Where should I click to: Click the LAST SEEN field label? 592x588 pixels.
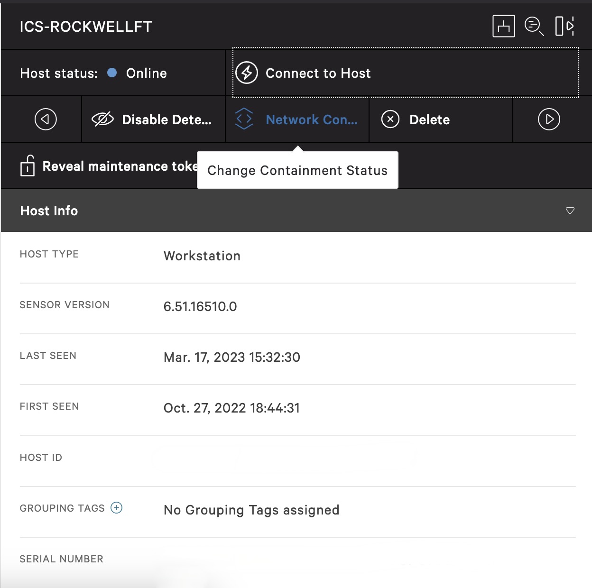coord(48,356)
